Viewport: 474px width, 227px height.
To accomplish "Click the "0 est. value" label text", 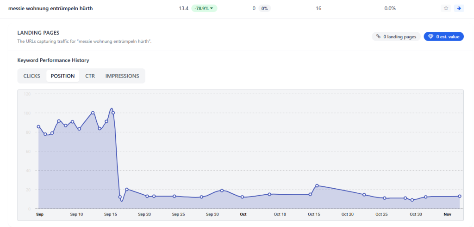I will click(448, 36).
